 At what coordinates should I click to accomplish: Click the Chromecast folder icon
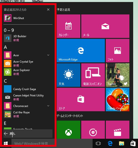click(8, 106)
